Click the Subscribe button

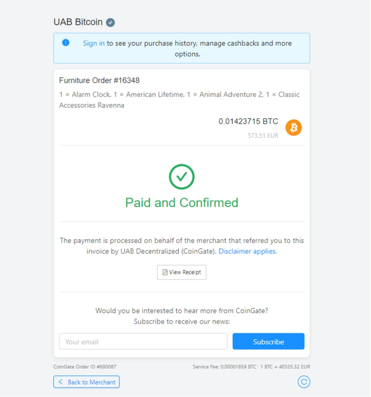click(269, 342)
